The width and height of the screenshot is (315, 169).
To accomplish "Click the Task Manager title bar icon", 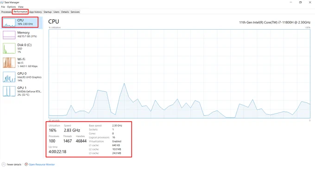I will [2, 2].
